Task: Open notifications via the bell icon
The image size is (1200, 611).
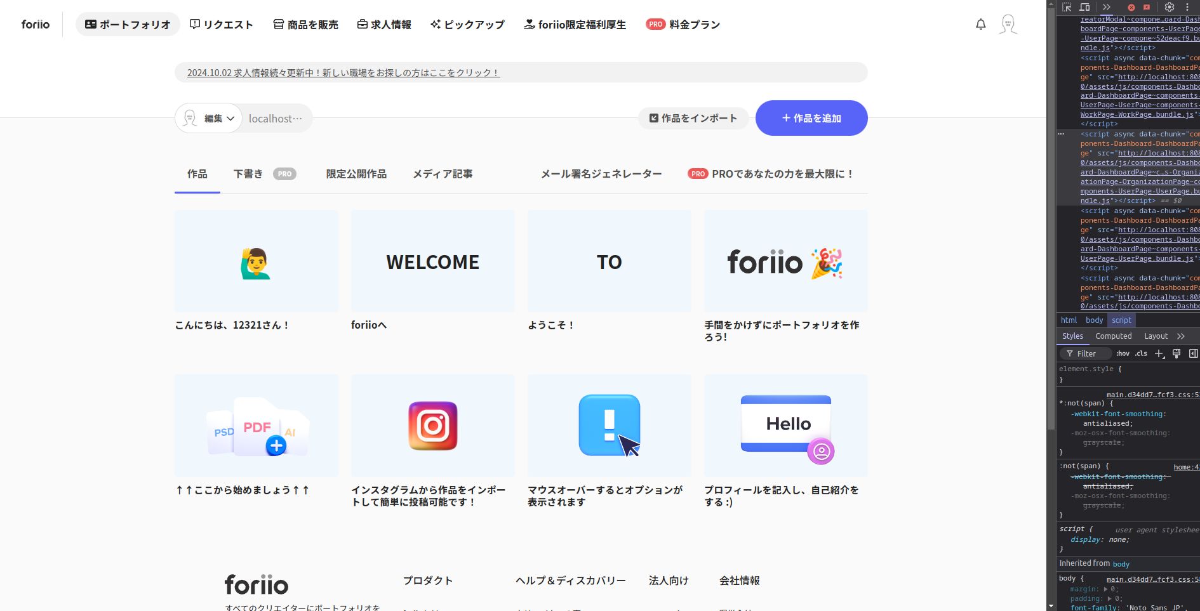Action: pyautogui.click(x=980, y=24)
